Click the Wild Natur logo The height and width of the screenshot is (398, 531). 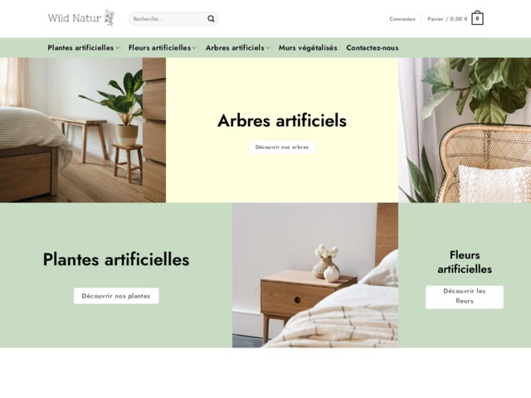coord(81,18)
